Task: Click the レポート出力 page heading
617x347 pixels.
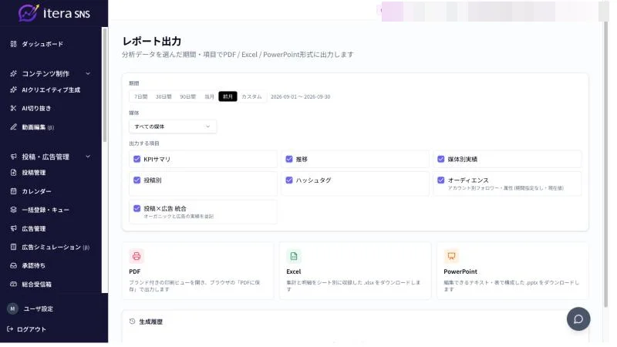Action: (x=152, y=41)
